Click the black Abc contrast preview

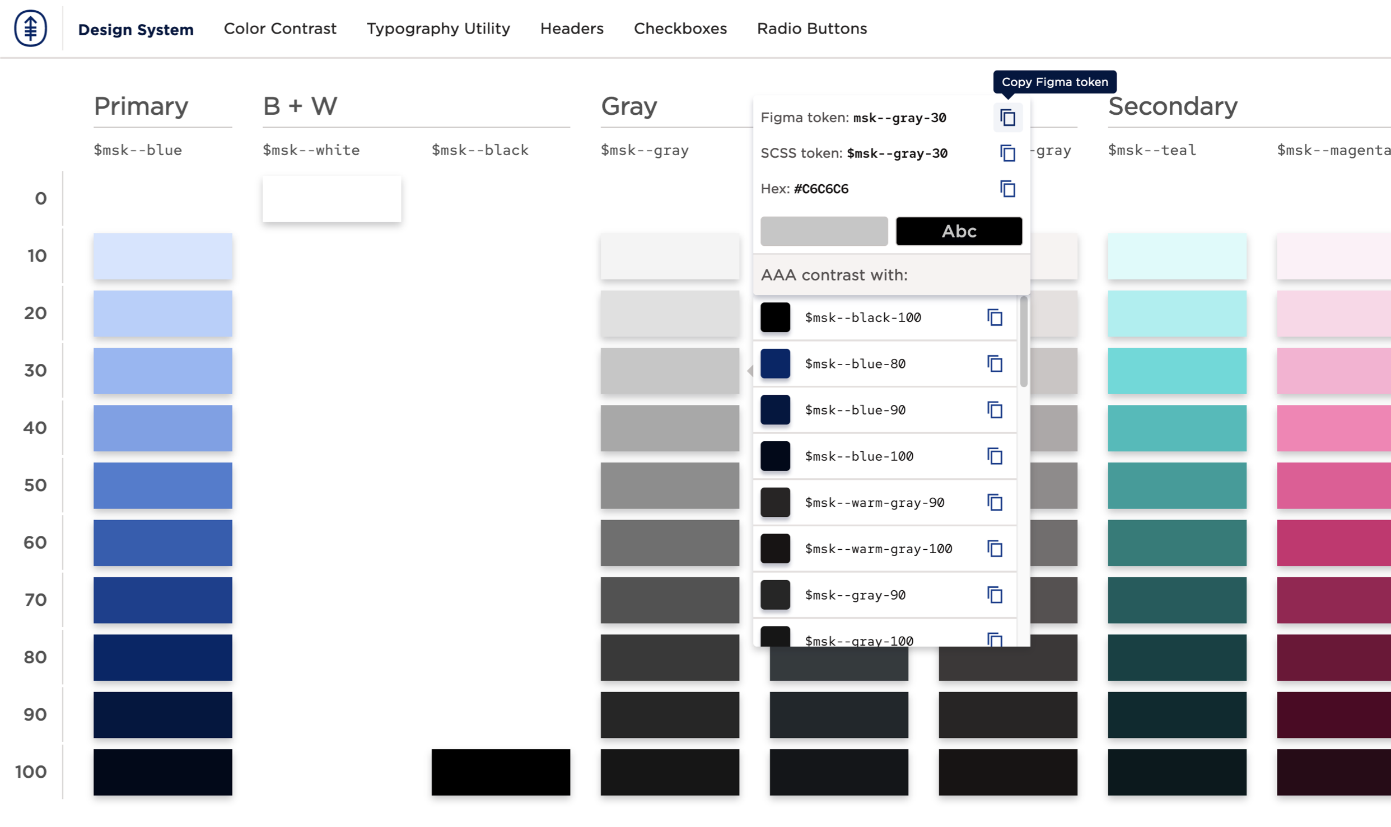959,231
